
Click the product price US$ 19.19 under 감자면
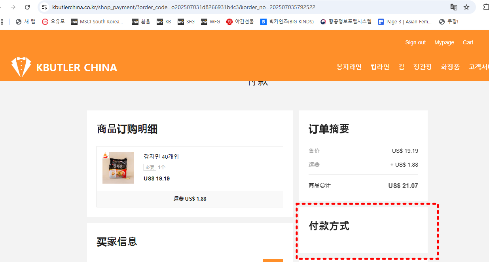(x=157, y=178)
